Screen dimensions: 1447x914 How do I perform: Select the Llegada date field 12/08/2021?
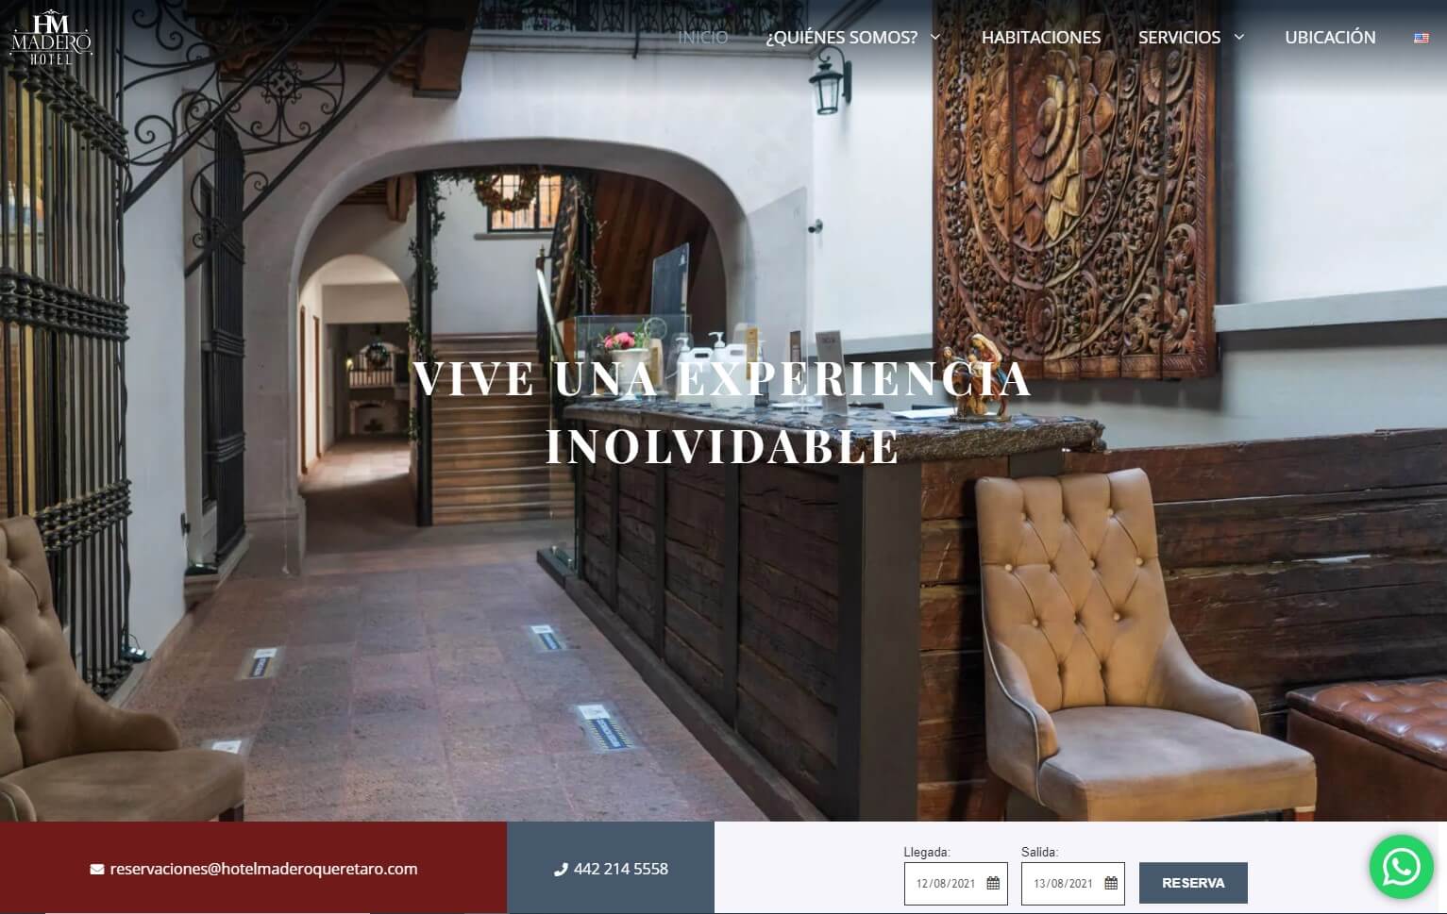956,884
